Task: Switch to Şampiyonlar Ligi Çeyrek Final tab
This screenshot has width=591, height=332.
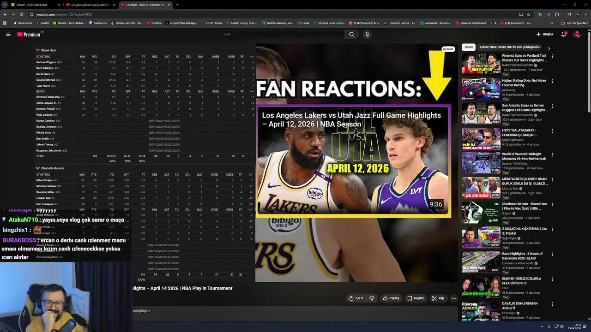Action: 90,5
